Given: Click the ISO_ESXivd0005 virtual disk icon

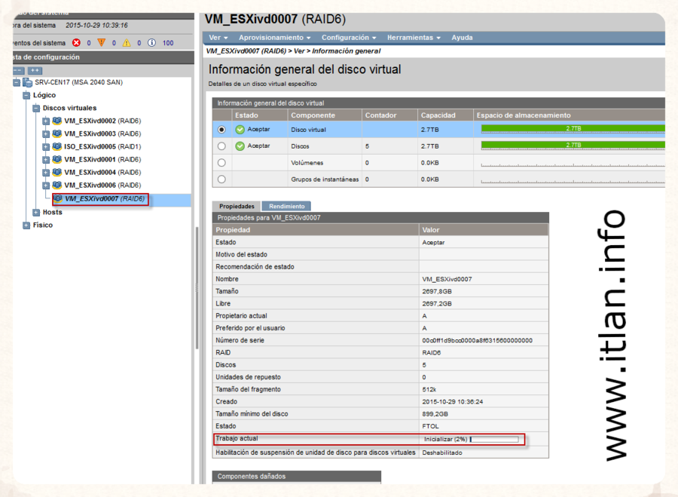Looking at the screenshot, I should pyautogui.click(x=56, y=147).
